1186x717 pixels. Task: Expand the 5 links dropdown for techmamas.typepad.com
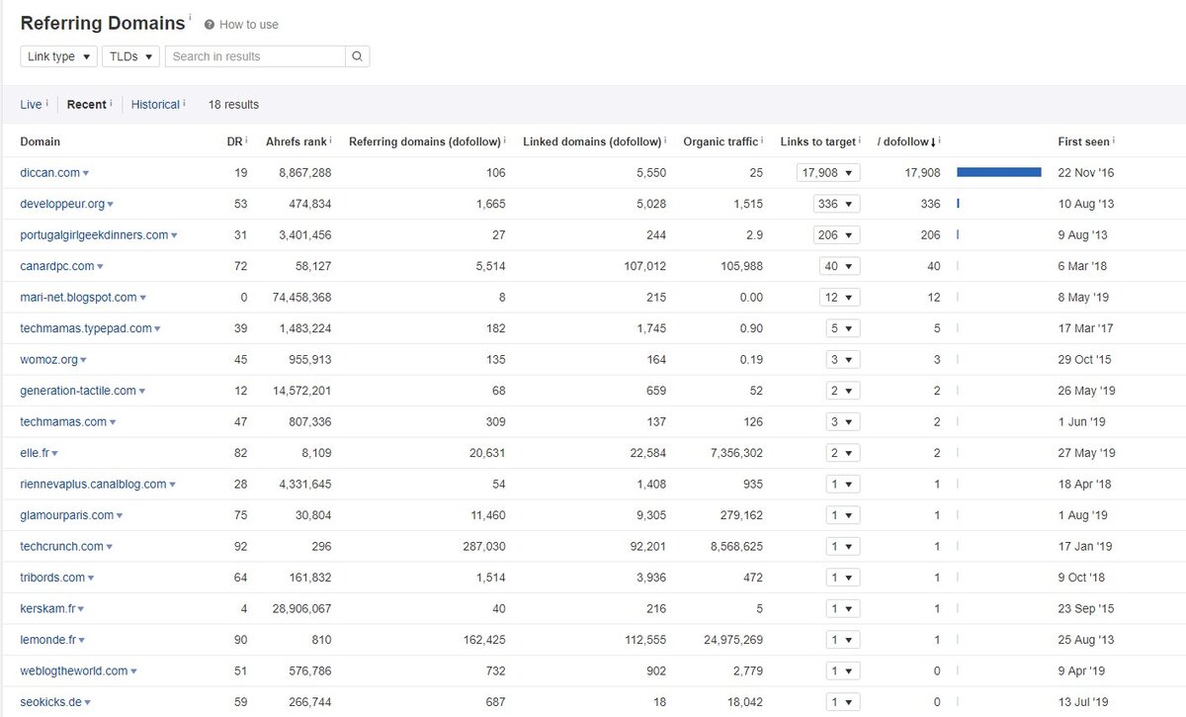(843, 328)
